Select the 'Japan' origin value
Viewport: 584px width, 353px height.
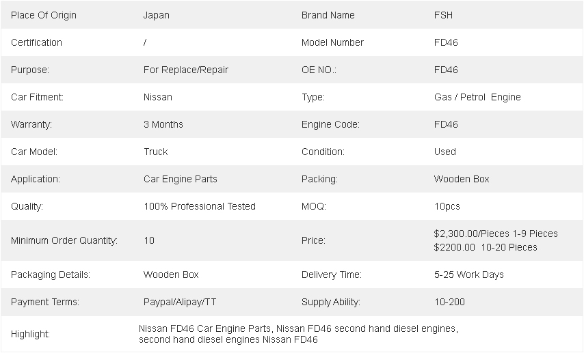coord(157,15)
